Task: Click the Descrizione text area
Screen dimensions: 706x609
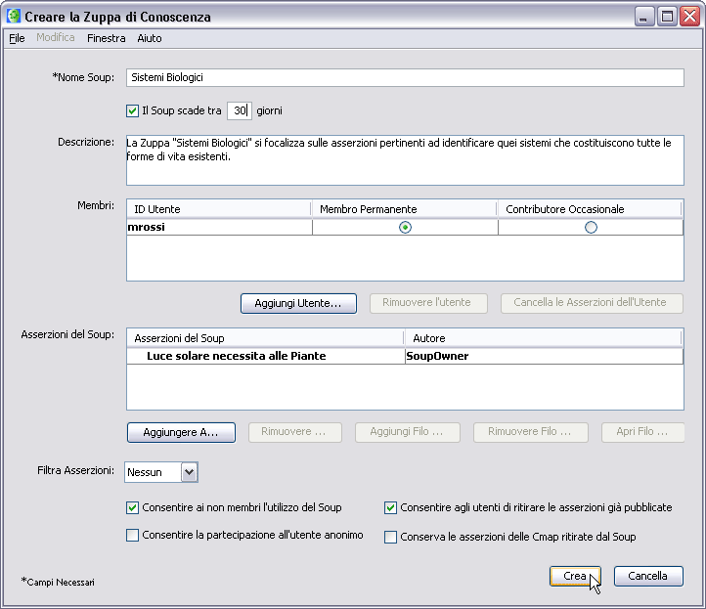Action: point(404,159)
